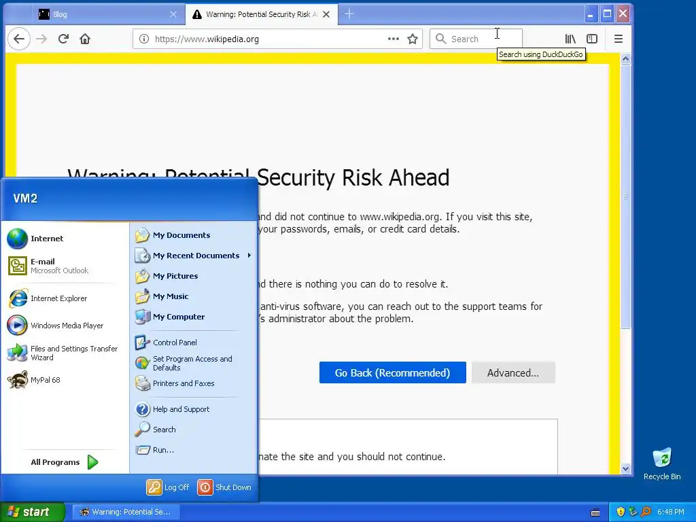Open Printers and Faxes
Image resolution: width=696 pixels, height=522 pixels.
[x=194, y=383]
